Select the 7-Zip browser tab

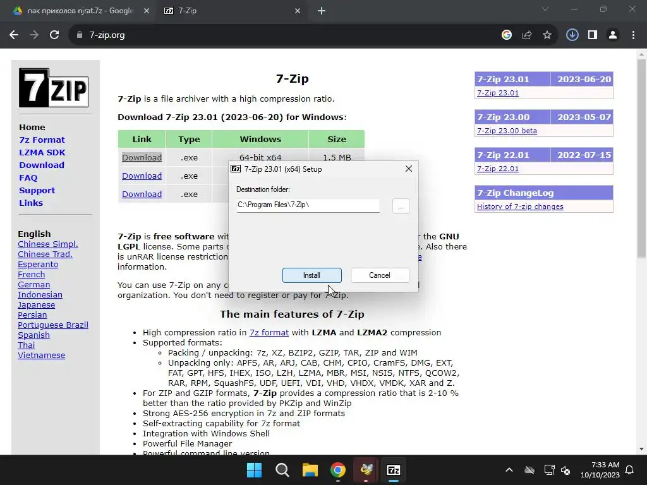[231, 11]
